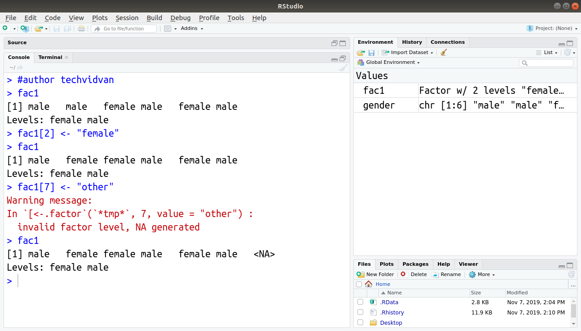The width and height of the screenshot is (581, 331).
Task: Open the refresh options dropdown arrow
Action: click(574, 53)
